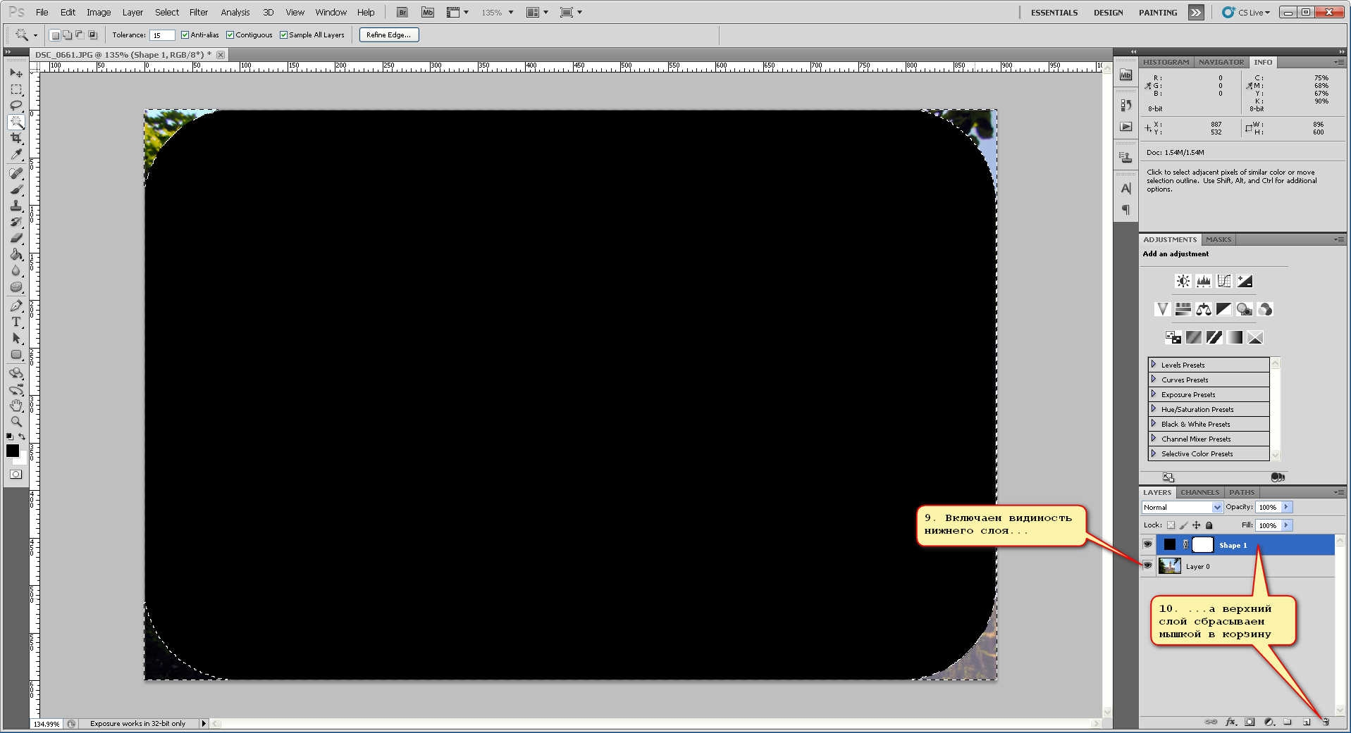
Task: Select the Crop tool
Action: 16,138
